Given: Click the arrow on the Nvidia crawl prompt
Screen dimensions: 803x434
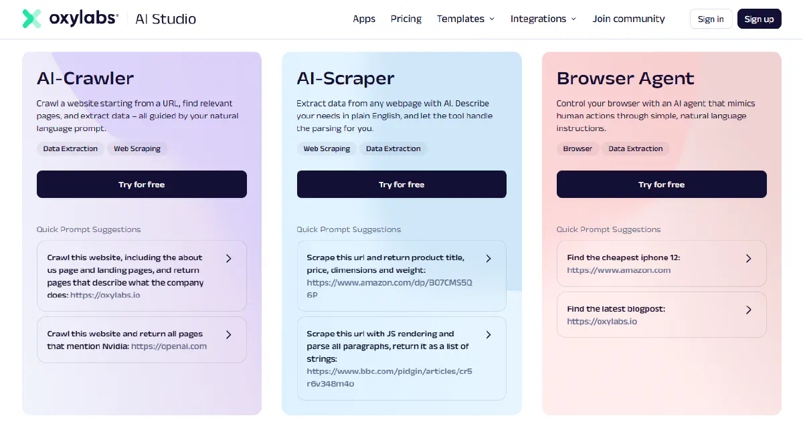Looking at the screenshot, I should click(228, 334).
